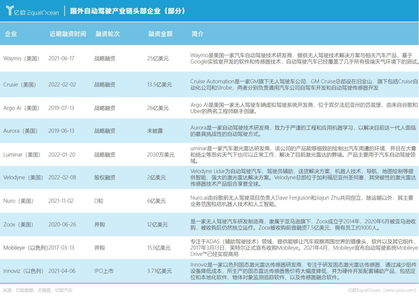Select the Crusie（美国） company cell

[20, 85]
